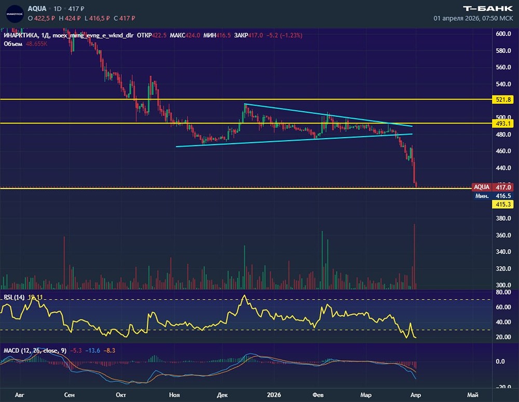Click Апр on the date axis
Screen dimensions: 519x402
point(415,395)
